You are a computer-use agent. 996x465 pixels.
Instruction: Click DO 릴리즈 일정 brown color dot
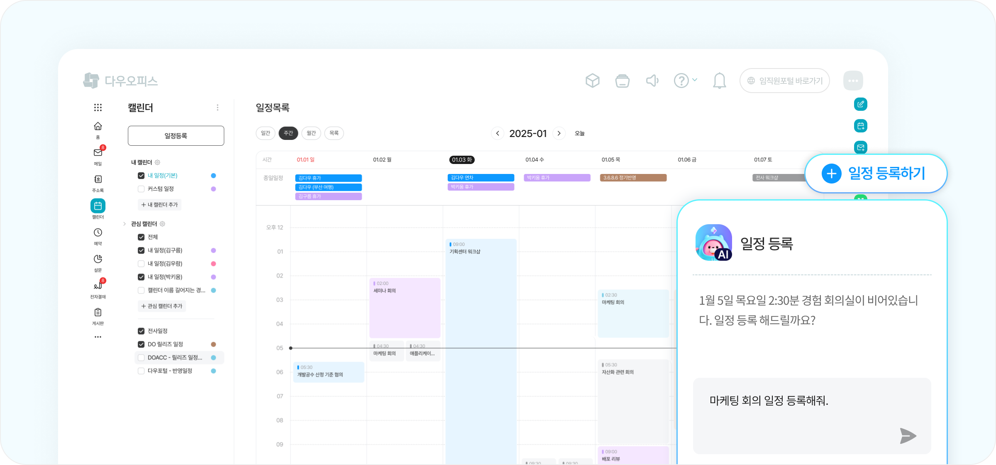(213, 344)
